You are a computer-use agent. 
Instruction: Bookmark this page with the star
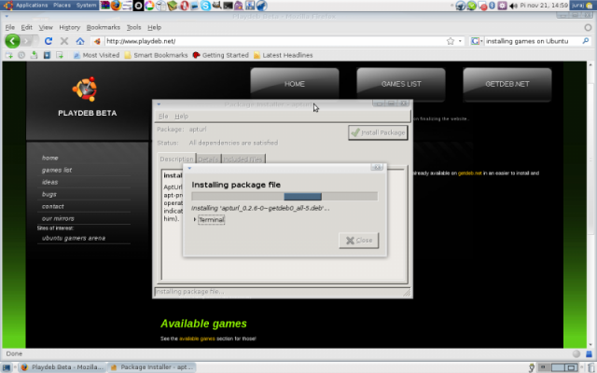pyautogui.click(x=451, y=41)
